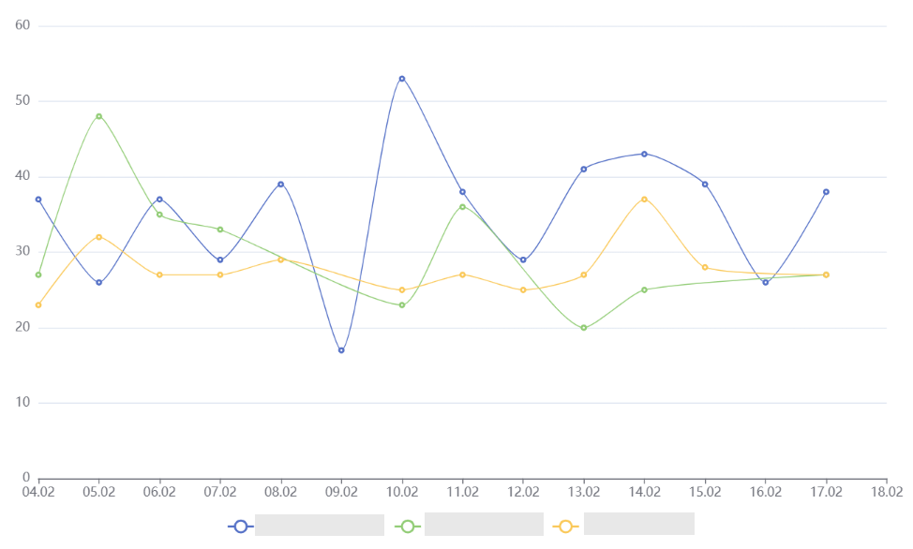
Task: Toggle the green series legend marker
Action: [409, 527]
